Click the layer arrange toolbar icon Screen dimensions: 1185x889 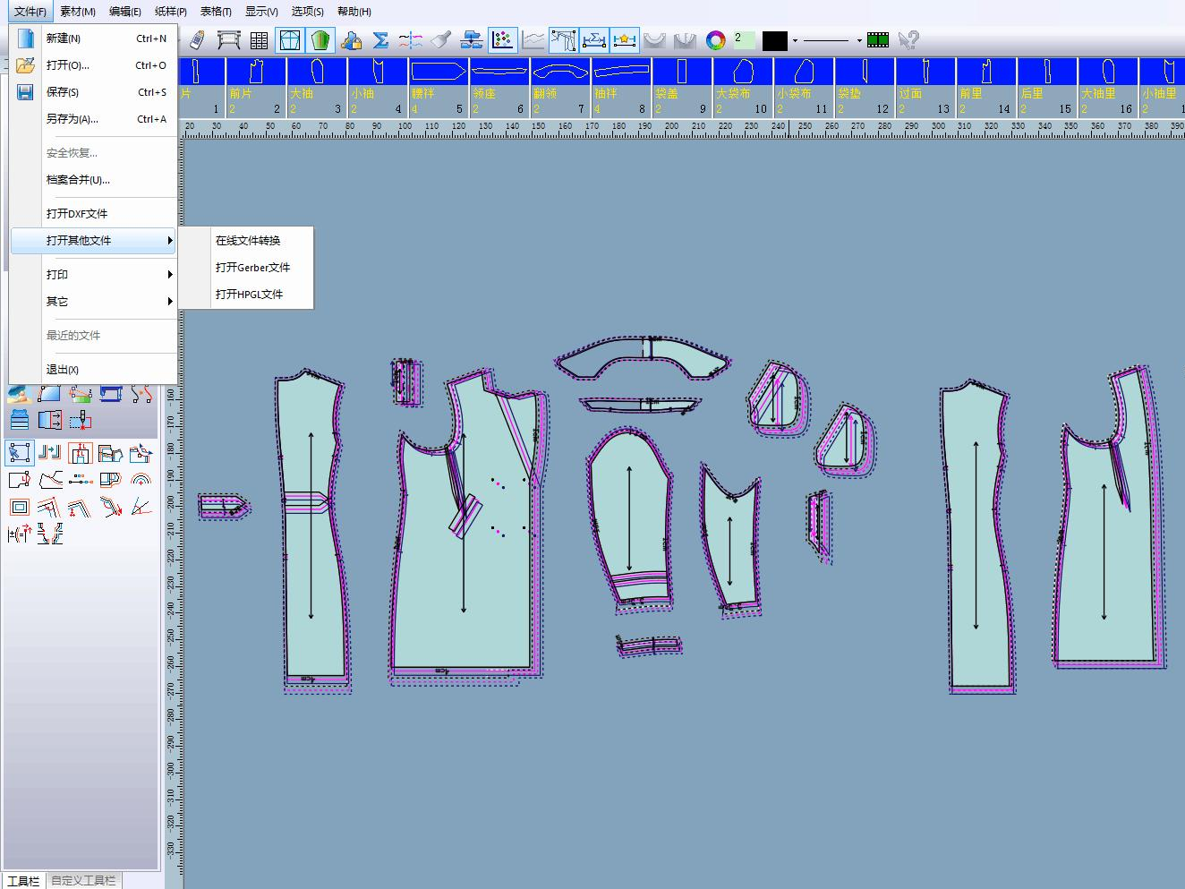click(472, 40)
